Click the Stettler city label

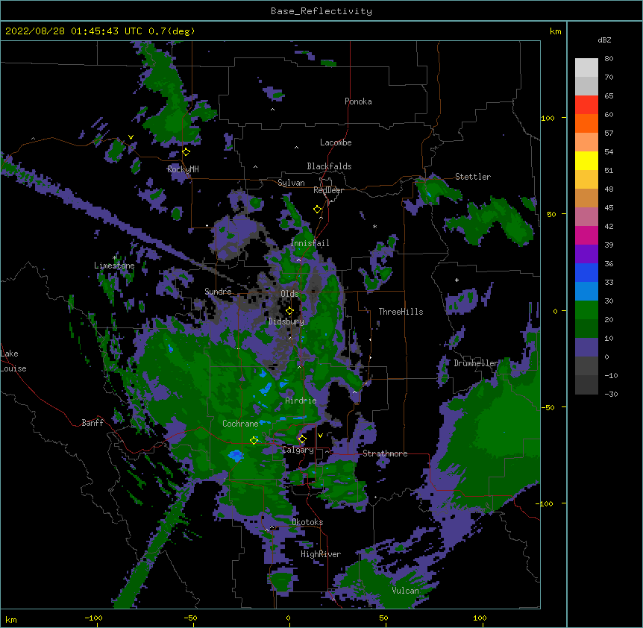click(473, 177)
